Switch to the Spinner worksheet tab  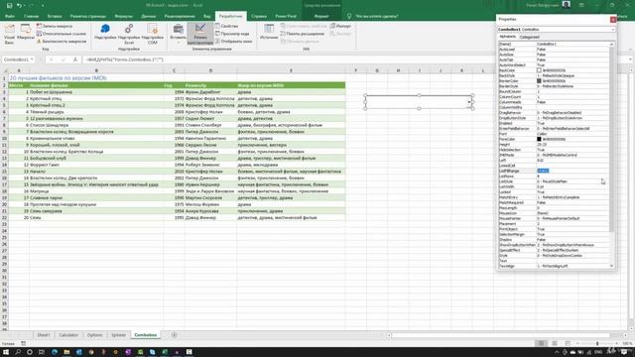[x=119, y=335]
